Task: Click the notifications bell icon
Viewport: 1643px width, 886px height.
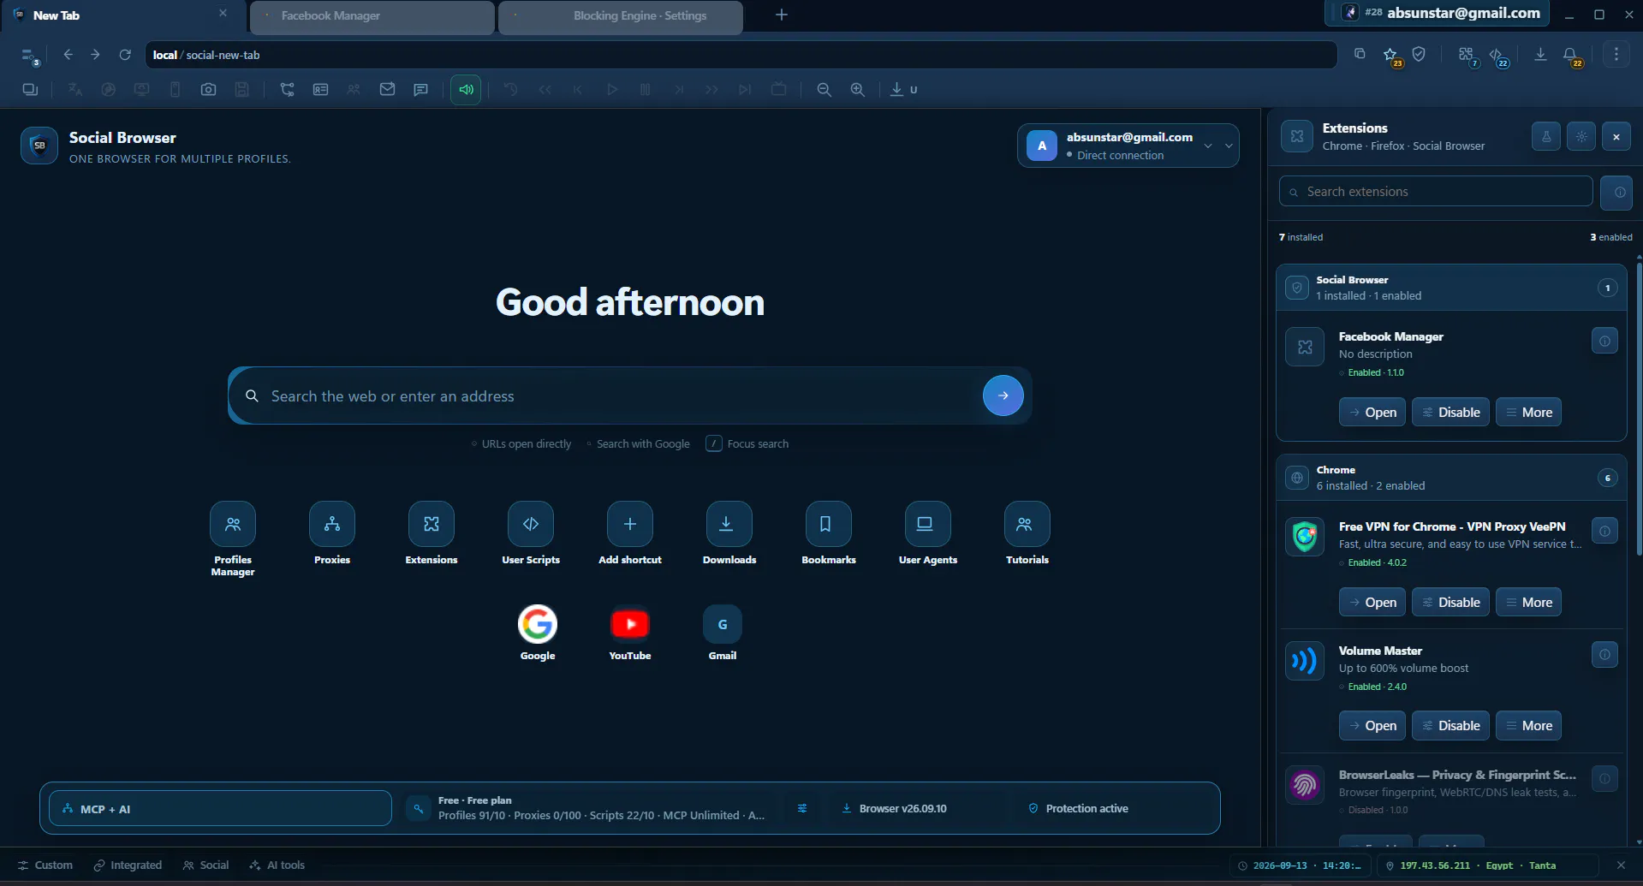Action: 1570,55
